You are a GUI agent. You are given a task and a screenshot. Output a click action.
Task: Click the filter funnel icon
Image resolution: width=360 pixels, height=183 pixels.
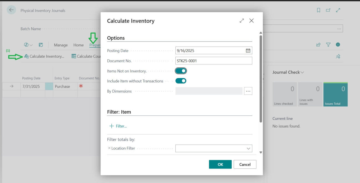click(329, 45)
